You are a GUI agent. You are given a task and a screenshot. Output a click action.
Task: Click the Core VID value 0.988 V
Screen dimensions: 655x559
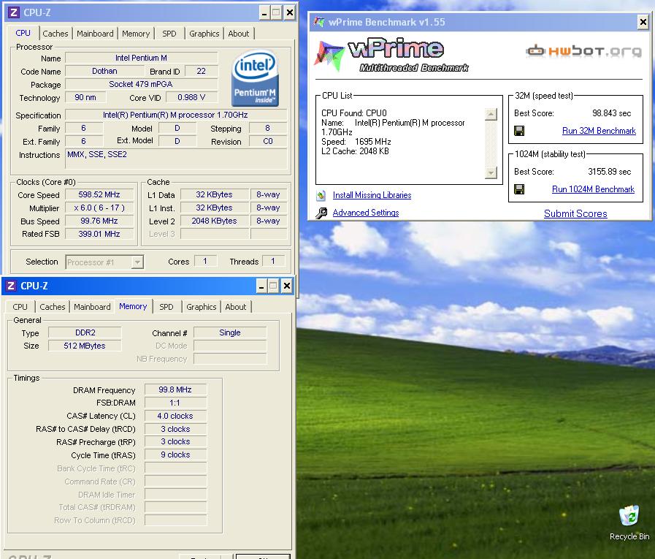click(x=191, y=97)
